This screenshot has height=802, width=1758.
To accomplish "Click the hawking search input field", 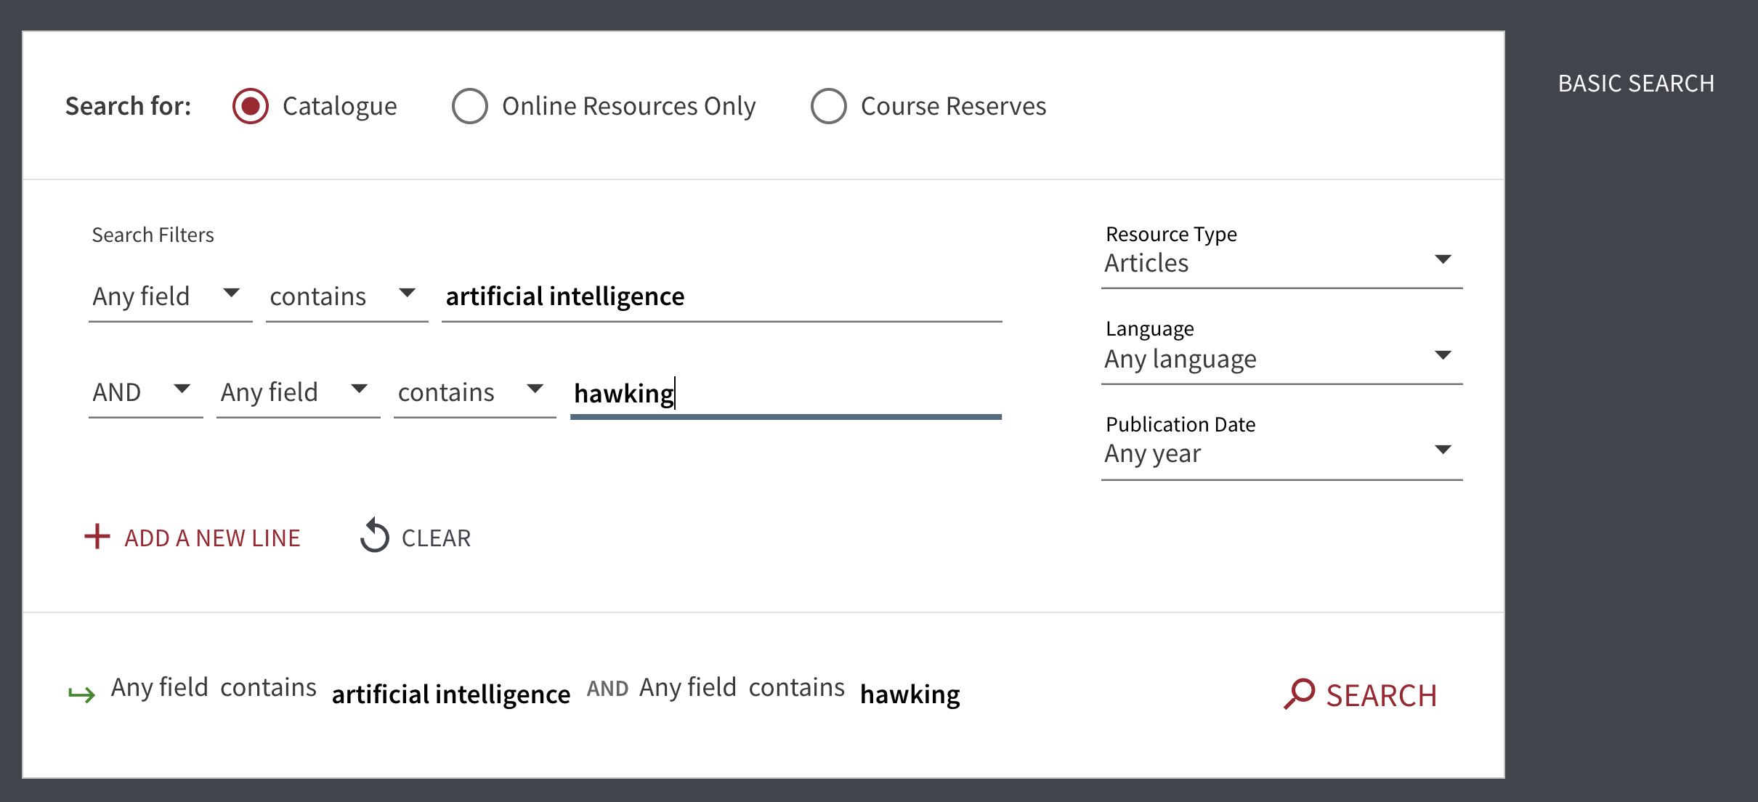I will [x=785, y=392].
